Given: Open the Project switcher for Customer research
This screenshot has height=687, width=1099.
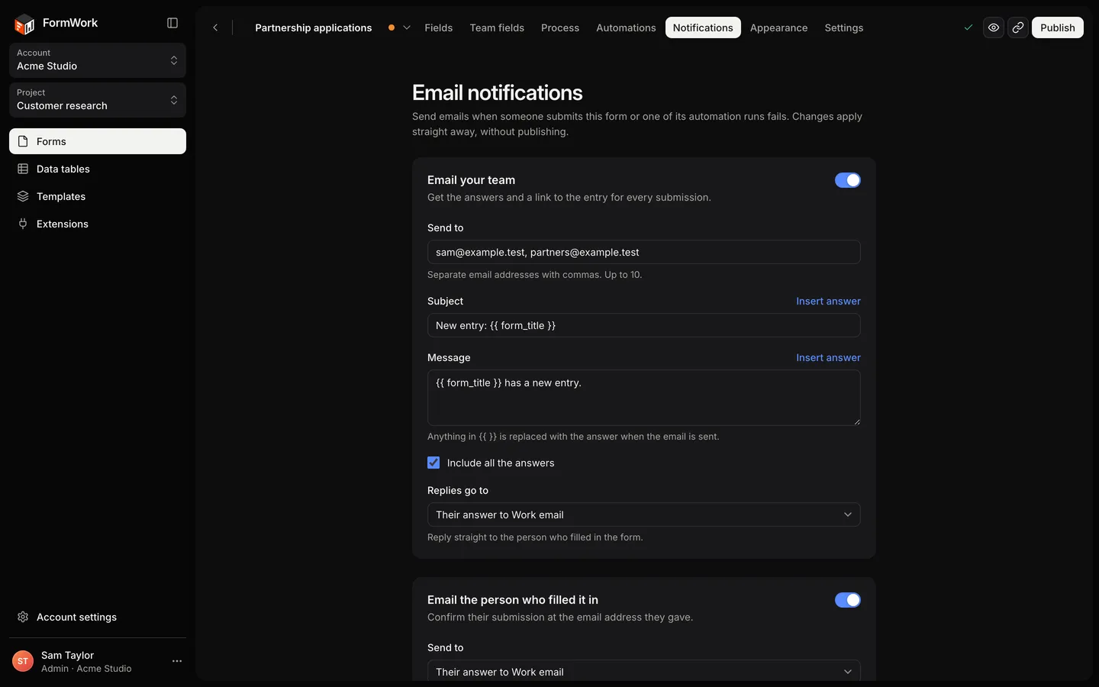Looking at the screenshot, I should point(98,100).
